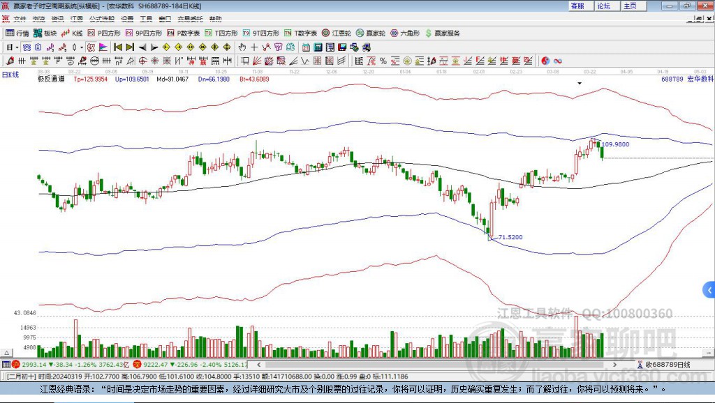The width and height of the screenshot is (715, 403).
Task: Open the 江恩 menu
Action: (x=77, y=19)
